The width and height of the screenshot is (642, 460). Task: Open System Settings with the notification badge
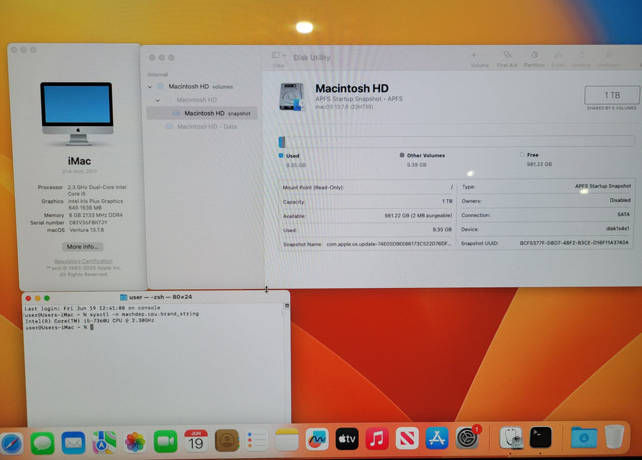point(467,438)
